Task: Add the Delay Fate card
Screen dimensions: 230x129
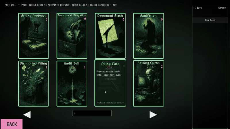Action: point(110,83)
